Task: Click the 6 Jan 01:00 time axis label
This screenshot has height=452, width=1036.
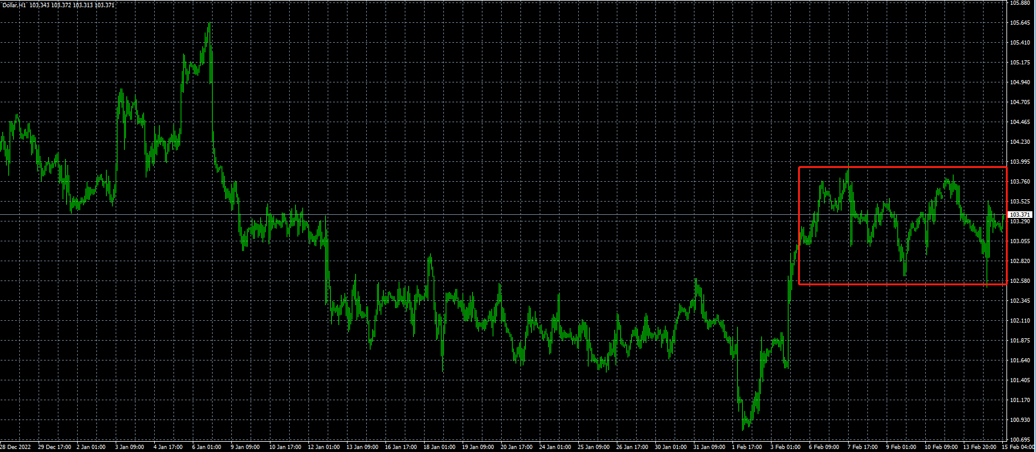Action: [207, 447]
